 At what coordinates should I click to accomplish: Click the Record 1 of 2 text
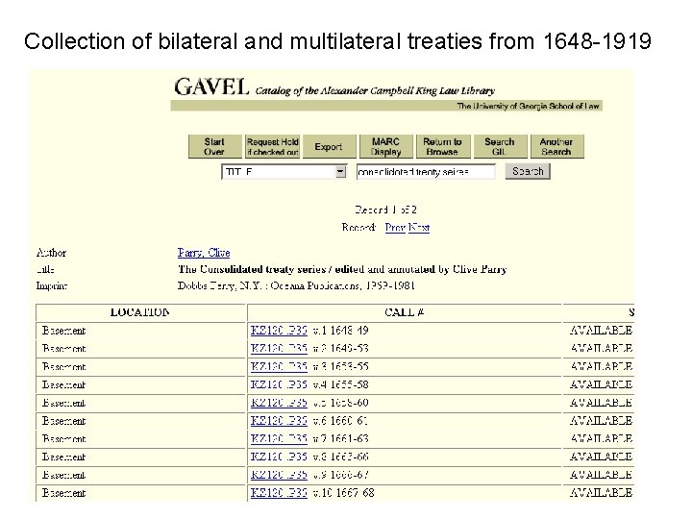point(385,210)
